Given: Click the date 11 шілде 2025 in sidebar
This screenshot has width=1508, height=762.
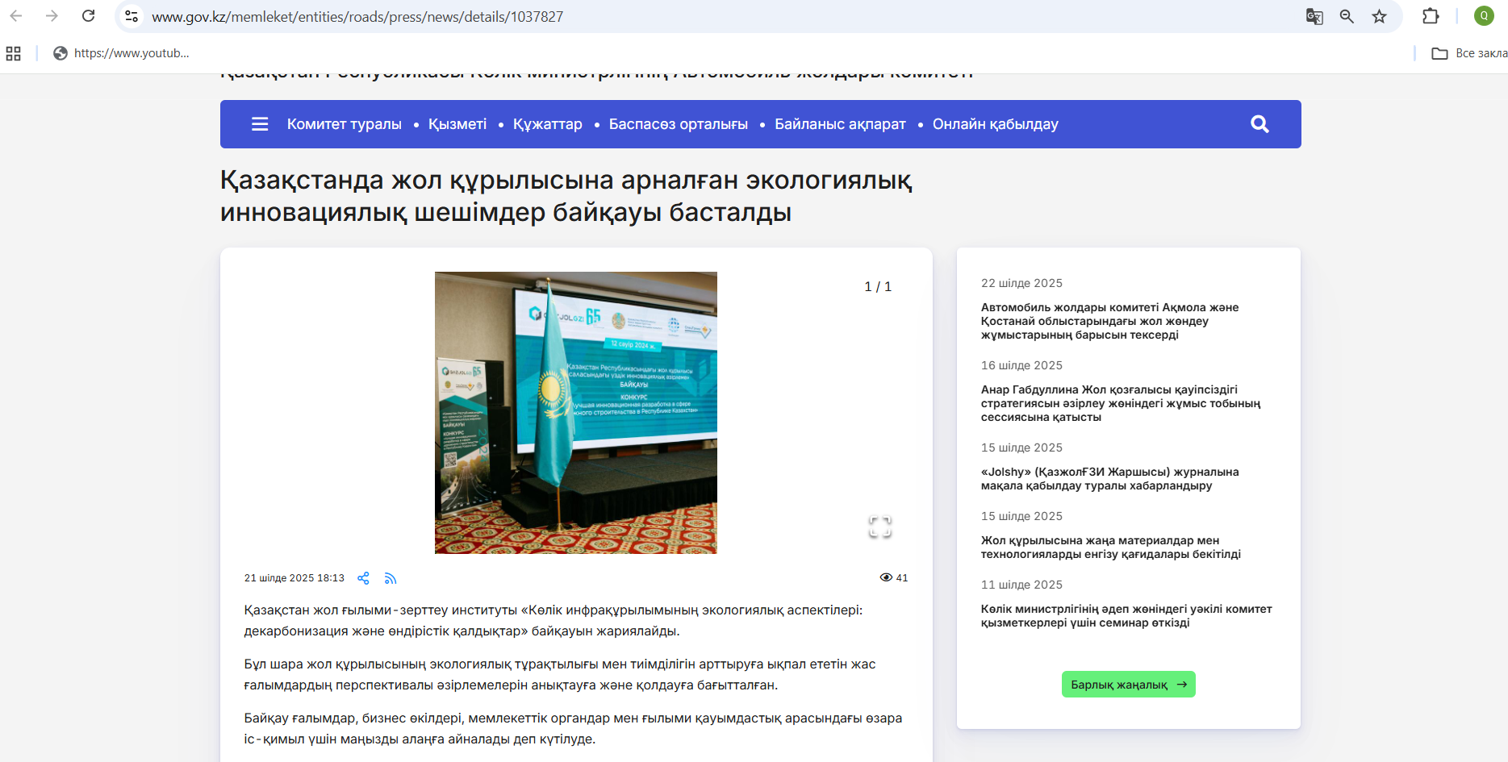Looking at the screenshot, I should point(1021,585).
